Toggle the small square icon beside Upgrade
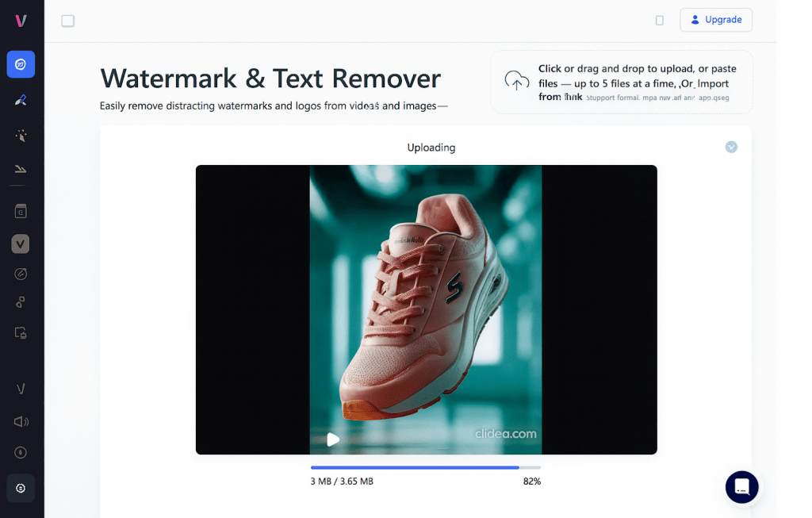 pos(659,21)
